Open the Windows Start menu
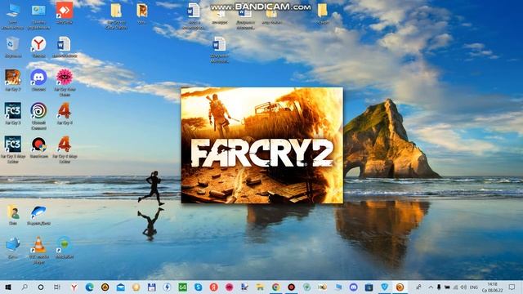The height and width of the screenshot is (294, 523). [x=8, y=287]
